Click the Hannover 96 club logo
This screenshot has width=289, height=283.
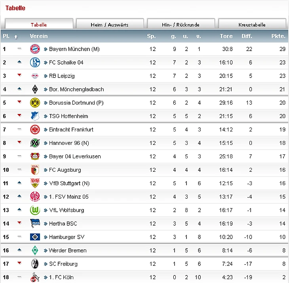point(35,143)
